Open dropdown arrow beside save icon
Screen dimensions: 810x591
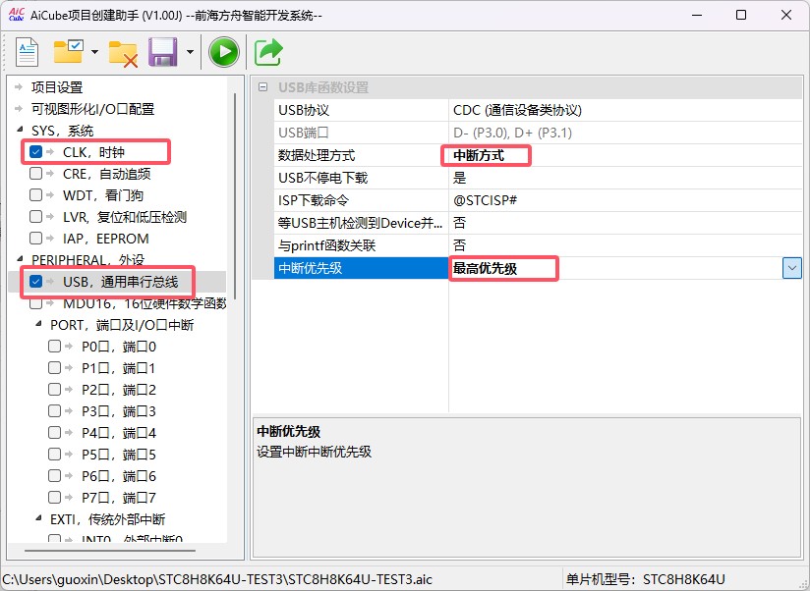pos(190,52)
